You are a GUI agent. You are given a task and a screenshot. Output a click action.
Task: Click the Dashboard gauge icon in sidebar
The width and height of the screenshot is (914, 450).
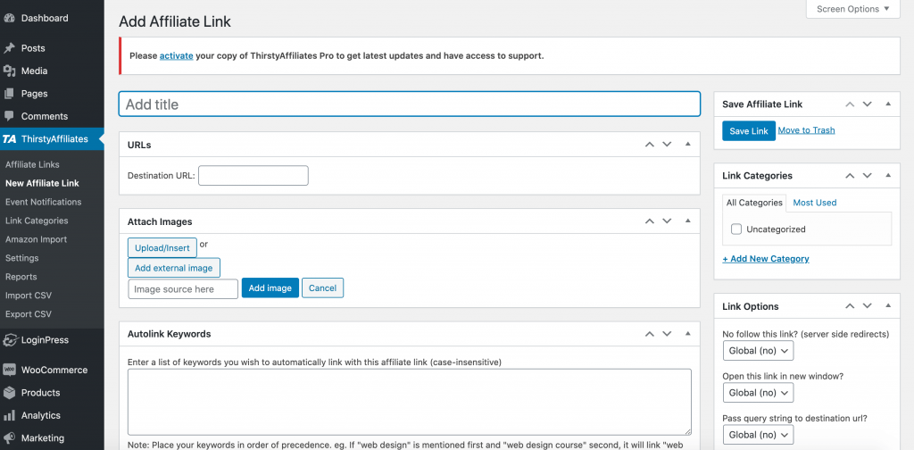[x=9, y=18]
